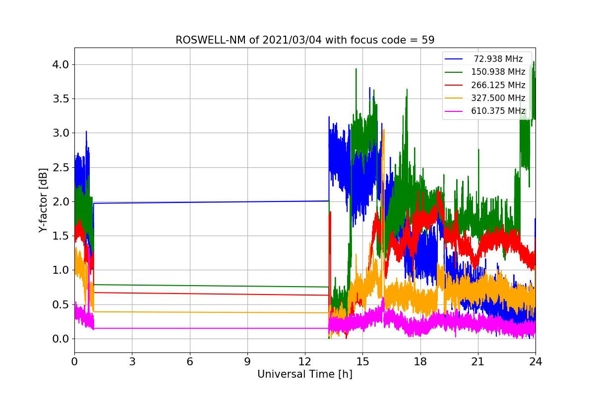595x396 pixels.
Task: Click the y-axis tick label 2.0
Action: click(x=61, y=202)
